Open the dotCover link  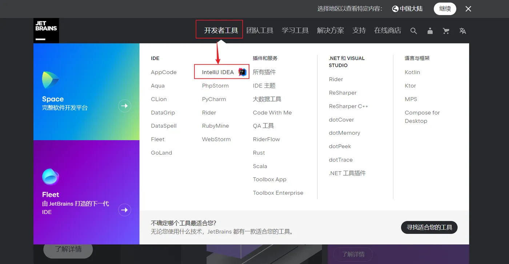(x=341, y=120)
